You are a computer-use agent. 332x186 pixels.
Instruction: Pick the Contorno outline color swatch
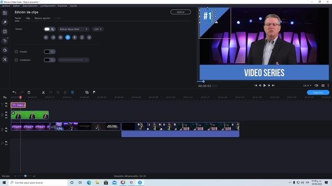(47, 60)
